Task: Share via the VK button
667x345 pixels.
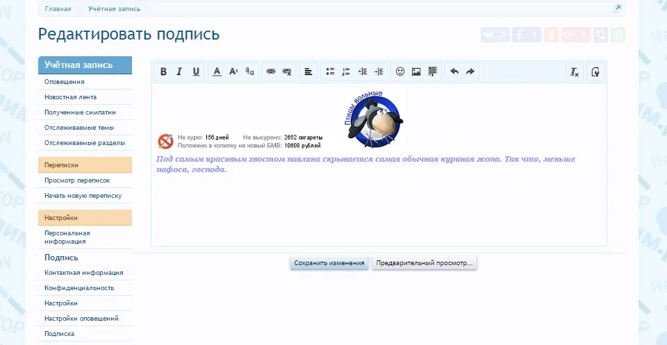Action: coord(495,35)
